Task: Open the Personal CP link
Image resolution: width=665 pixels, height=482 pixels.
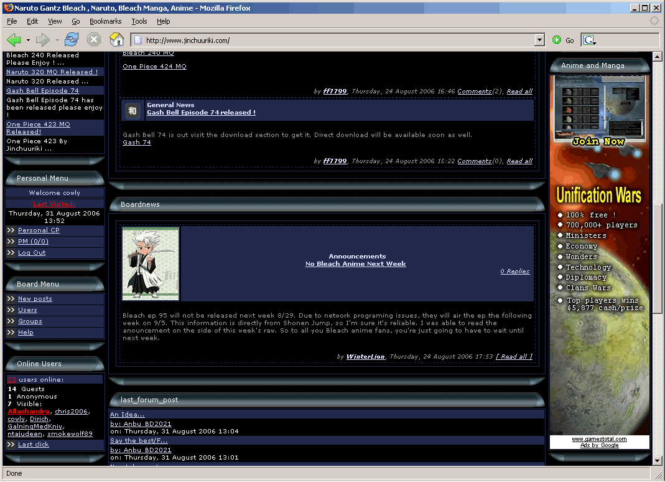Action: [x=39, y=230]
